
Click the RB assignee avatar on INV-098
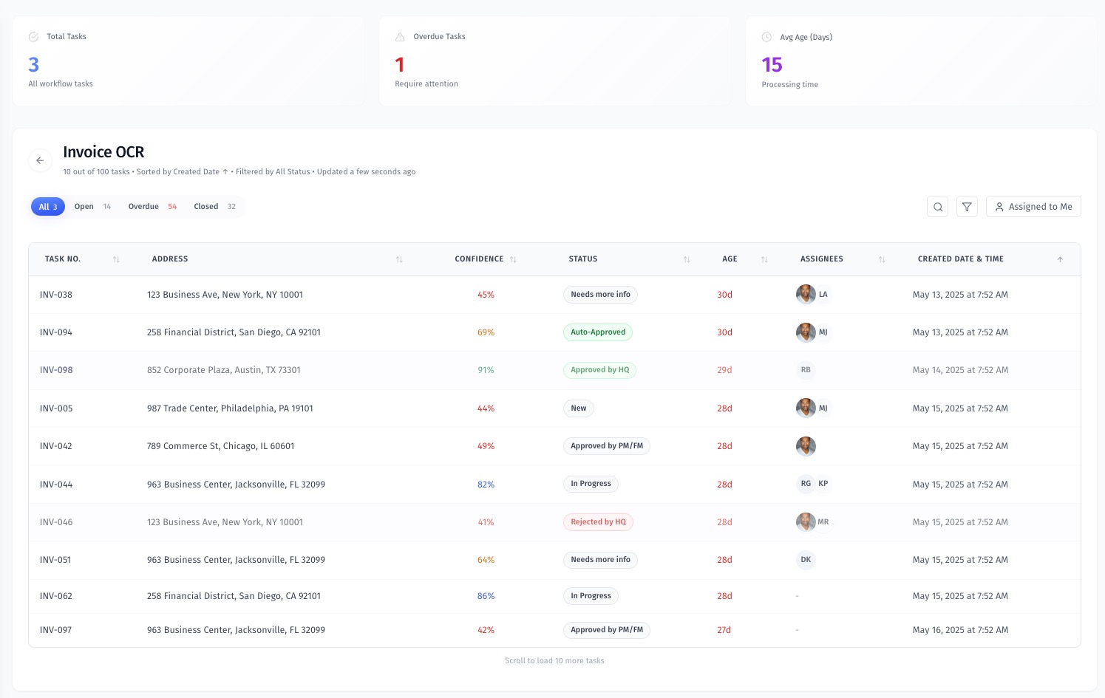click(x=806, y=370)
